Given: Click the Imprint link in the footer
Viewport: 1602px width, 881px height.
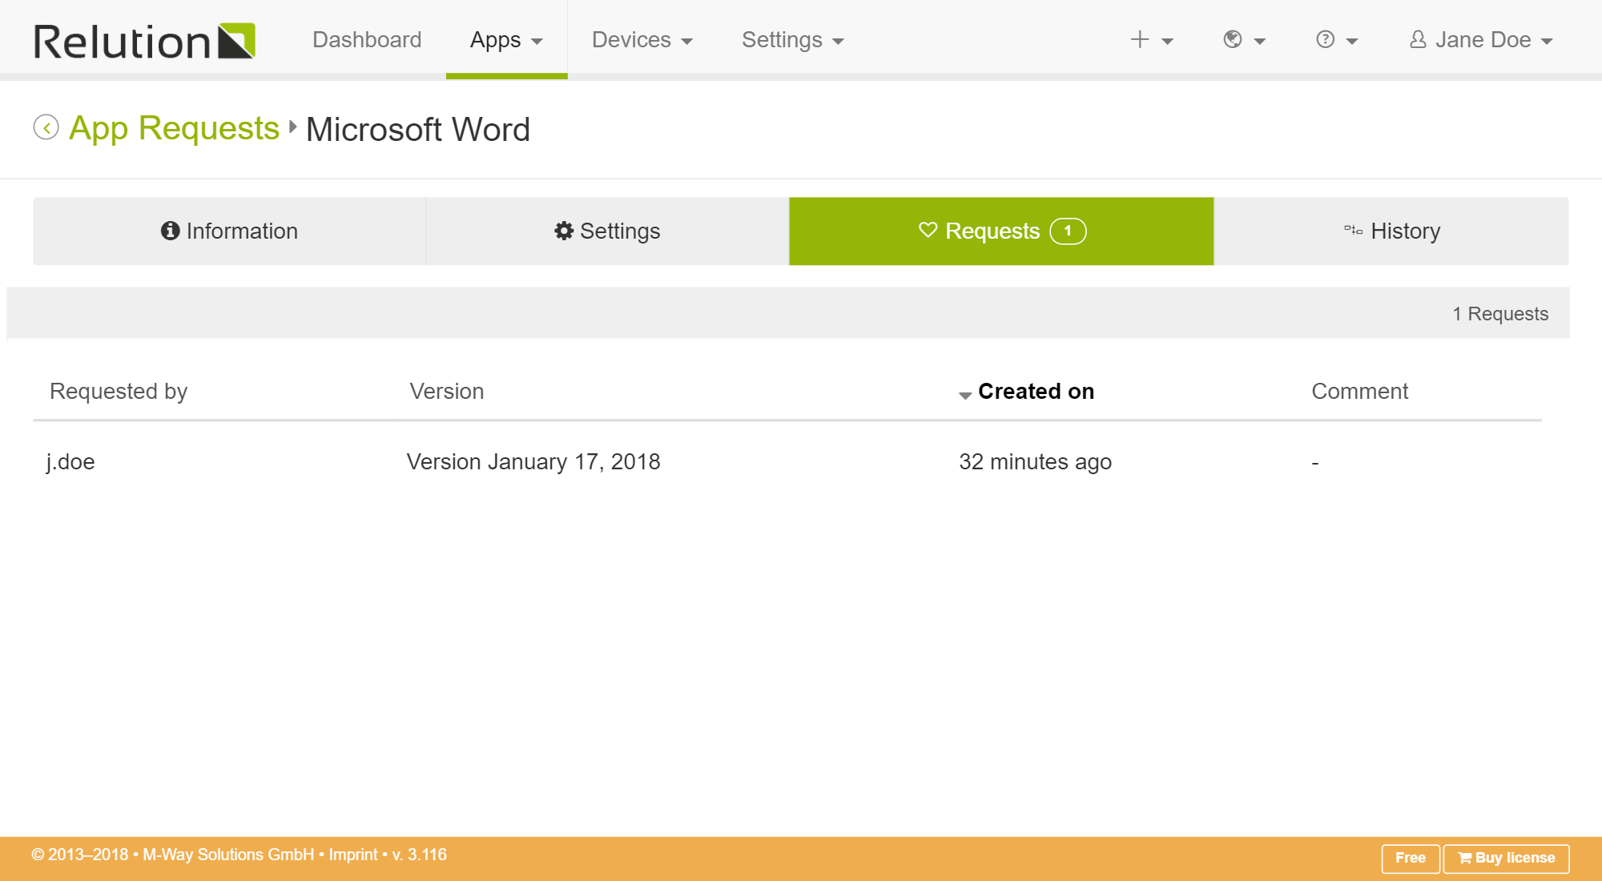Looking at the screenshot, I should (352, 855).
